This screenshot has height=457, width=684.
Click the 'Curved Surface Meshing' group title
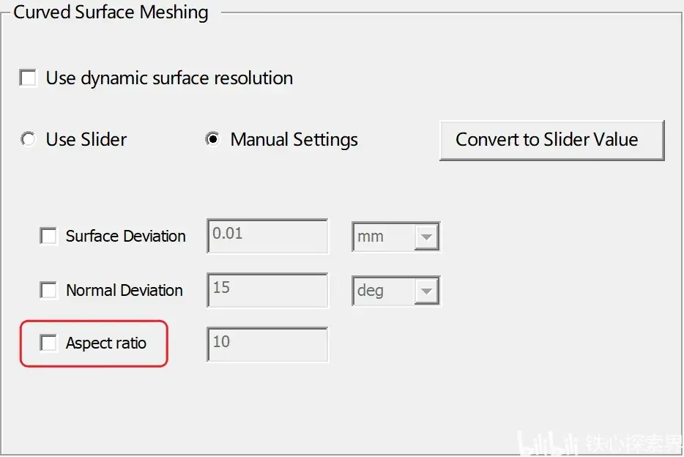[111, 12]
